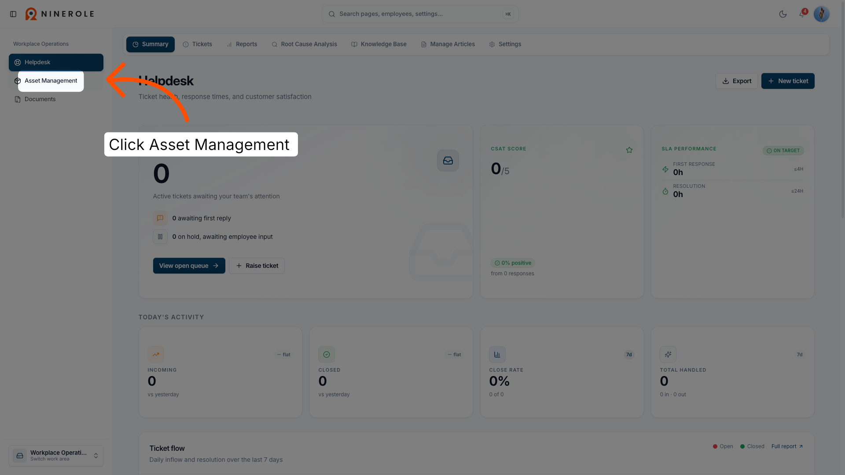845x475 pixels.
Task: Click View open queue button
Action: [x=189, y=266]
